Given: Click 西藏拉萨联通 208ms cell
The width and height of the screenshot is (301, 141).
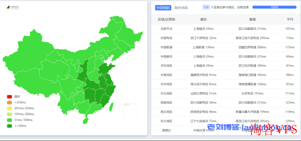Looking at the screenshot, I should coord(252,47).
